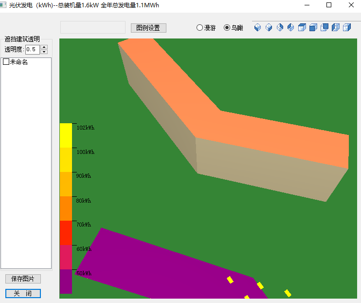Select the 漫游 roaming radio button
The width and height of the screenshot is (361, 303).
coord(199,28)
